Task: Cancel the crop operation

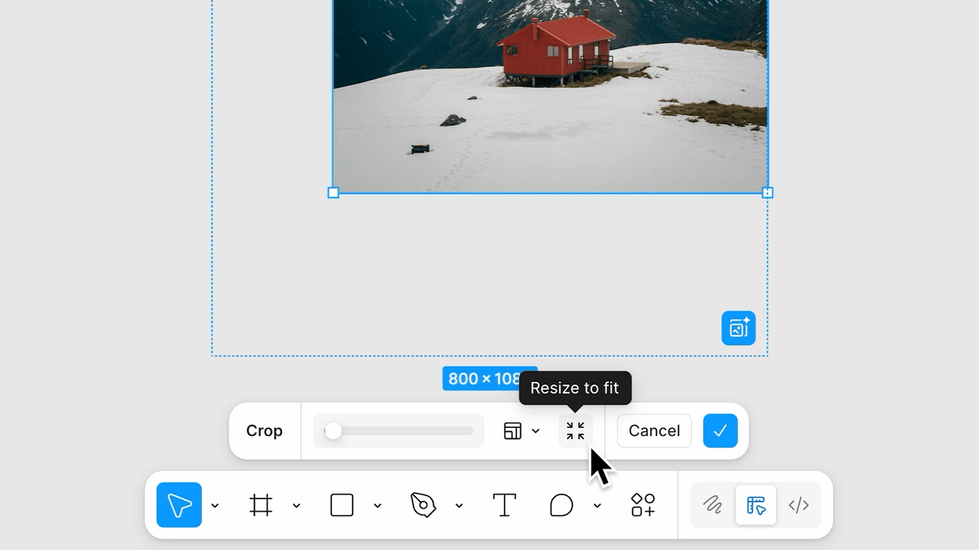Action: (653, 430)
